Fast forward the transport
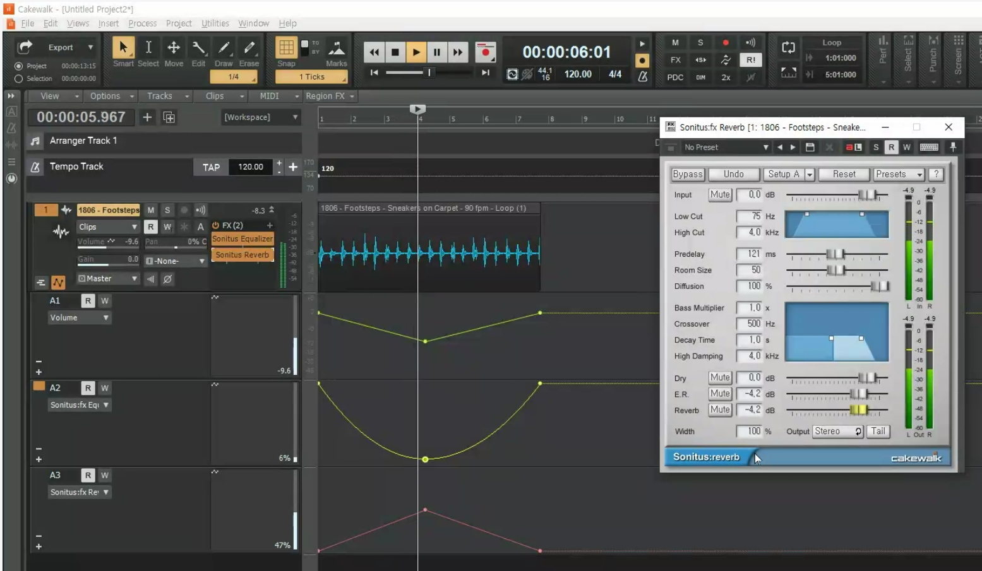The height and width of the screenshot is (571, 982). (x=458, y=52)
